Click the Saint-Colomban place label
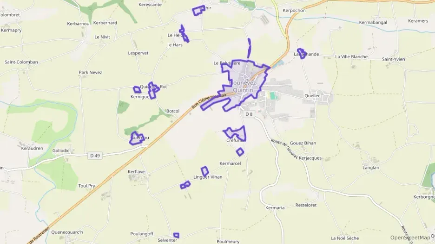Image resolution: width=435 pixels, height=244 pixels. pyautogui.click(x=21, y=62)
